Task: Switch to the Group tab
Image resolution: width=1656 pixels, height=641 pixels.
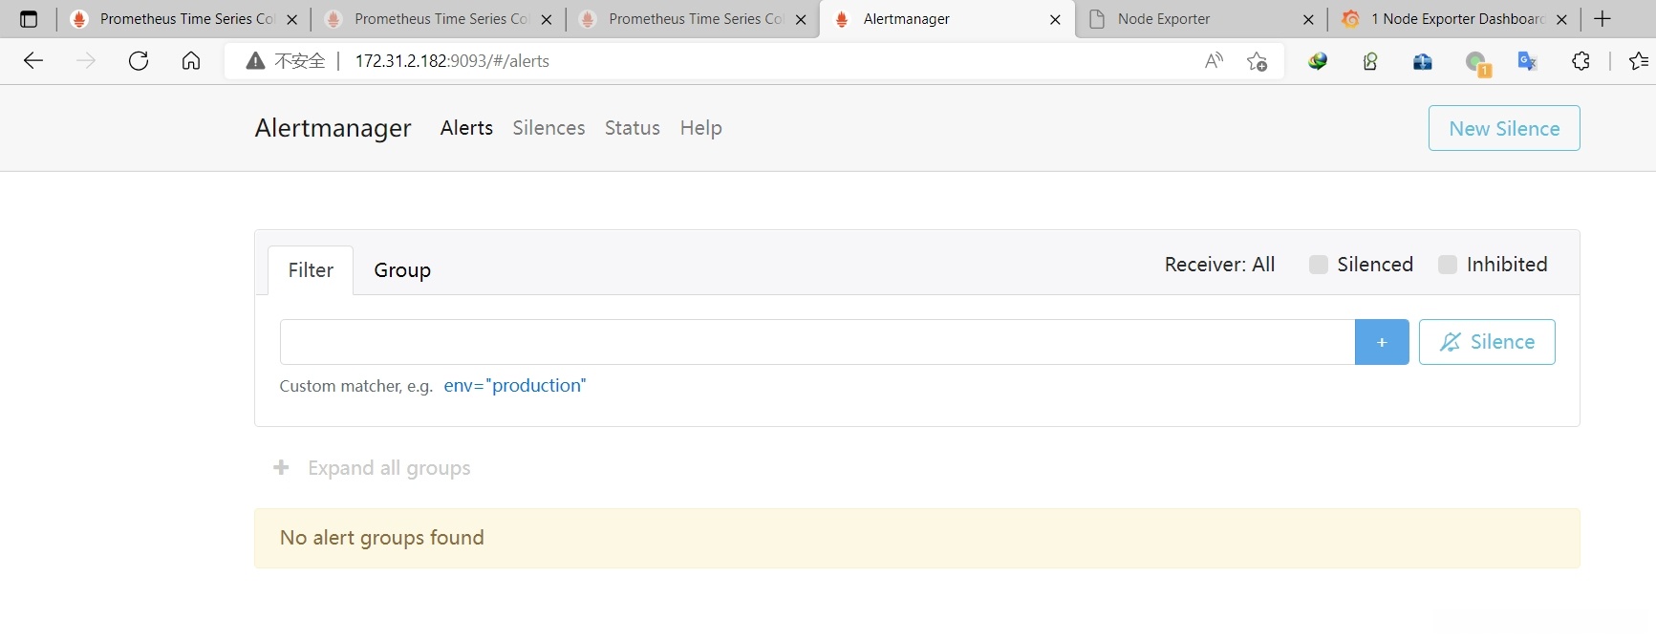Action: [x=402, y=270]
